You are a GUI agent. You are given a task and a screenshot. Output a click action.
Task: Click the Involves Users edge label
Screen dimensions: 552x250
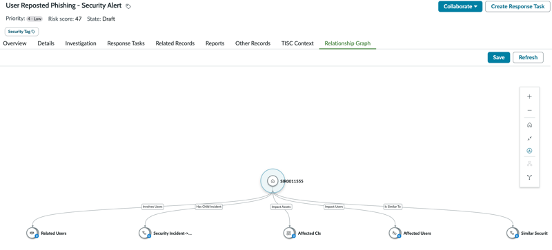(x=152, y=207)
